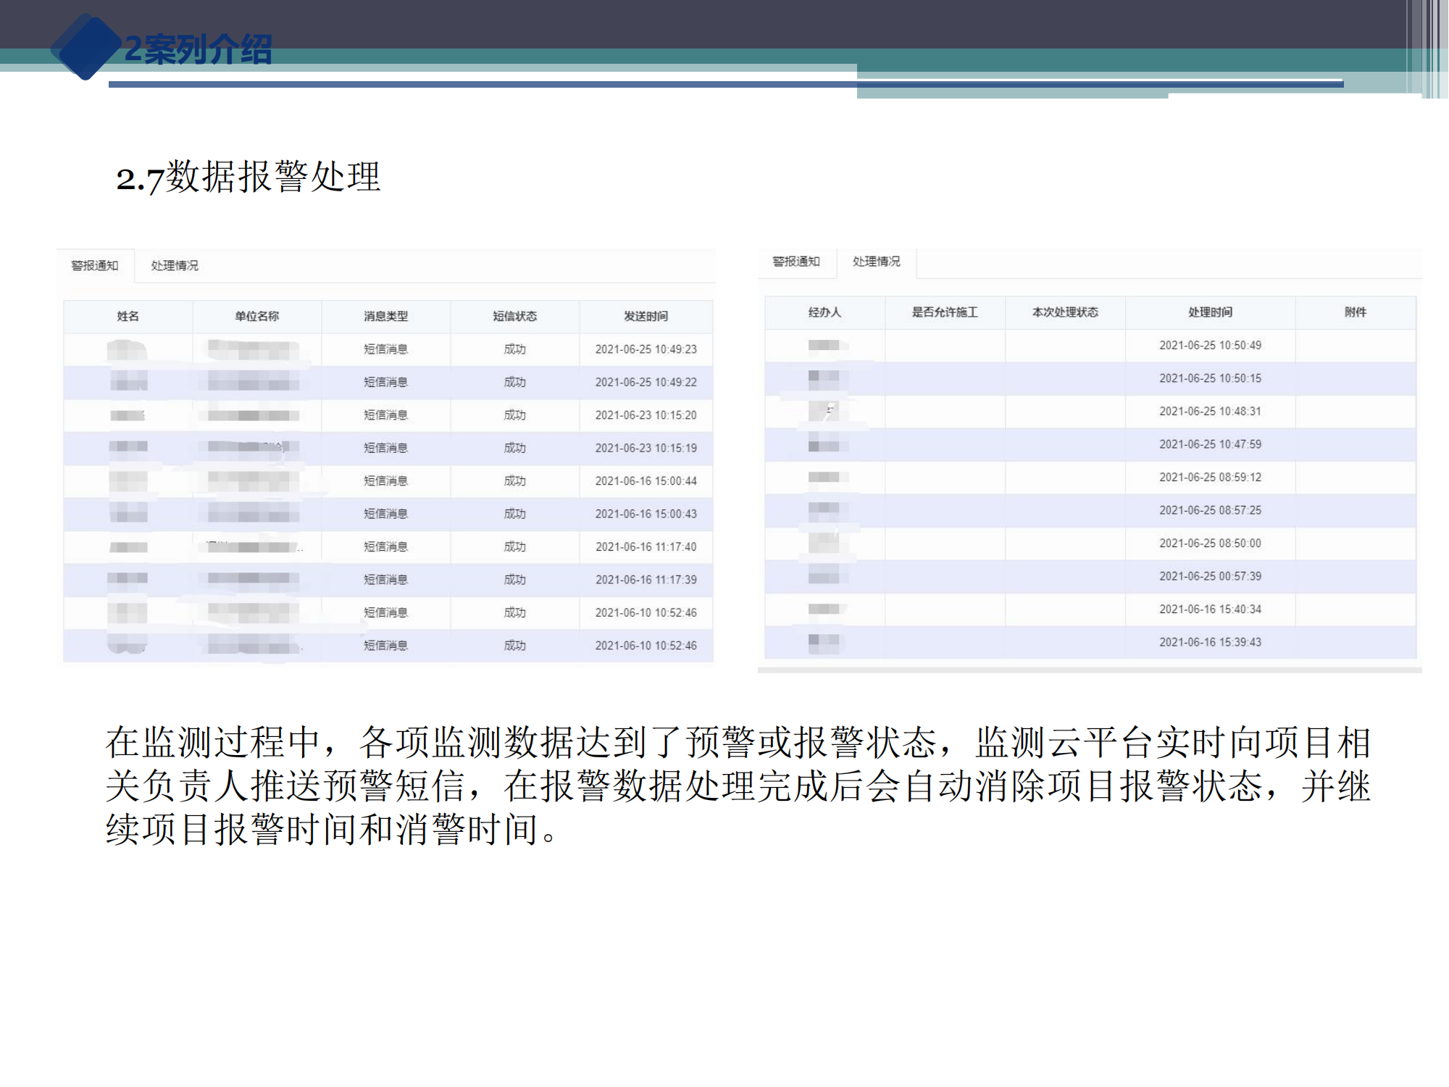Screen dimensions: 1449x1087
Task: Click the 本次处理状态 column header
Action: [1066, 312]
